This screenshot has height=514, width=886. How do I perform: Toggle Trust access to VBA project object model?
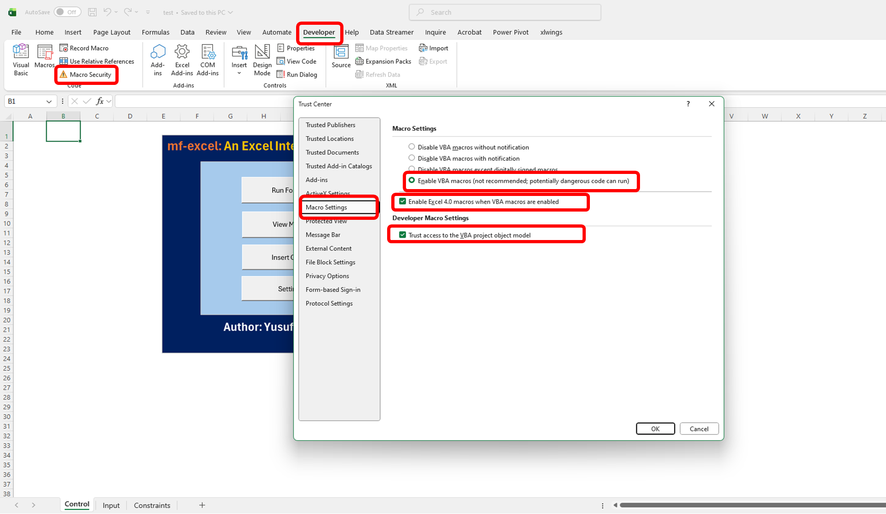click(x=402, y=235)
